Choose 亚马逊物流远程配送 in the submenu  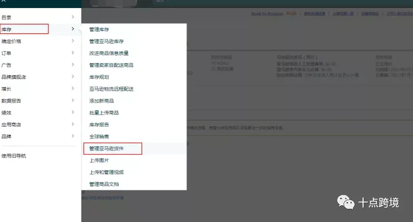[x=111, y=89]
